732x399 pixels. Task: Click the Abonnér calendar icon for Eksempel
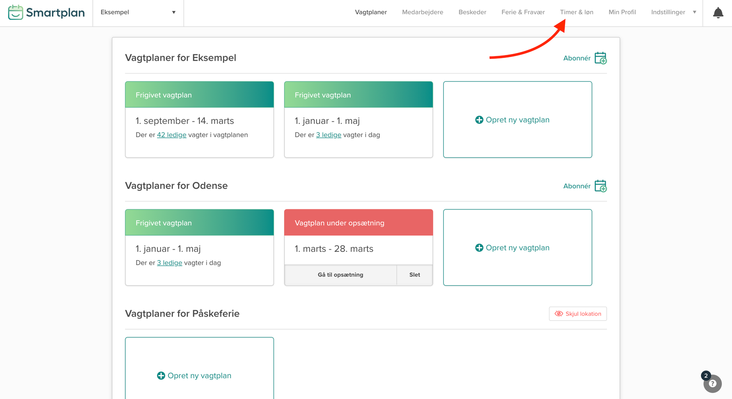click(x=600, y=58)
